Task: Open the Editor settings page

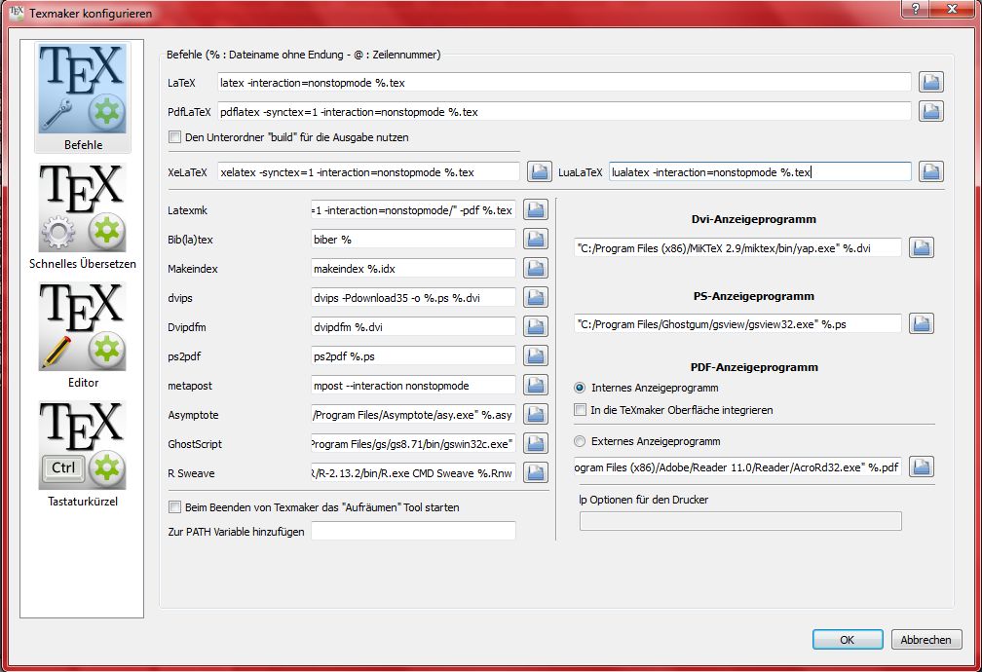Action: click(83, 336)
